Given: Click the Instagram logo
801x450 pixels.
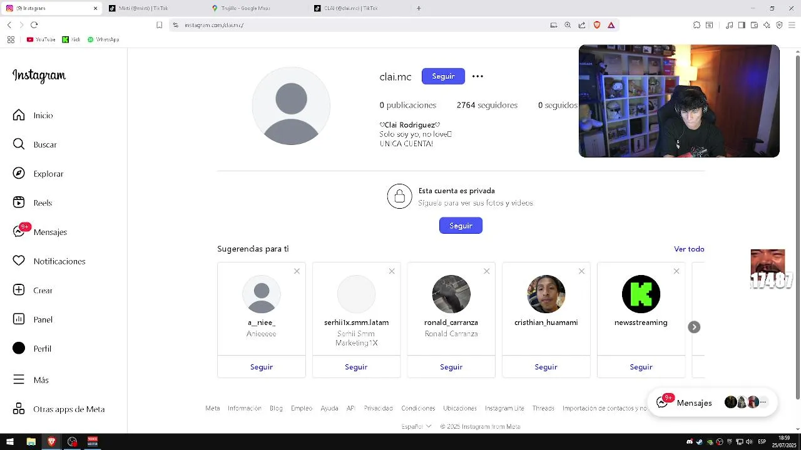Looking at the screenshot, I should [39, 76].
